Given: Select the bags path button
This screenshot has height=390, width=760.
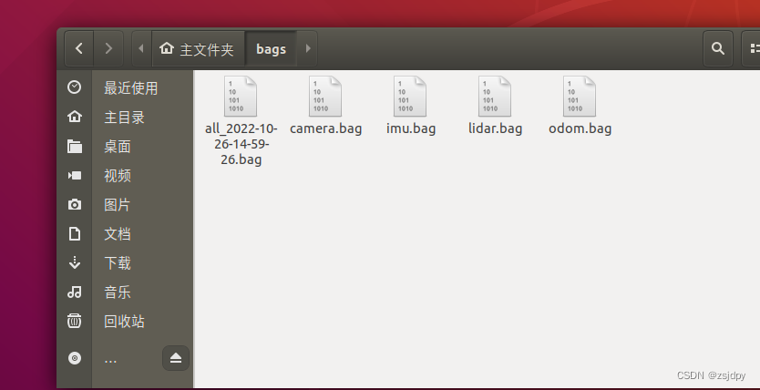Looking at the screenshot, I should (x=271, y=48).
